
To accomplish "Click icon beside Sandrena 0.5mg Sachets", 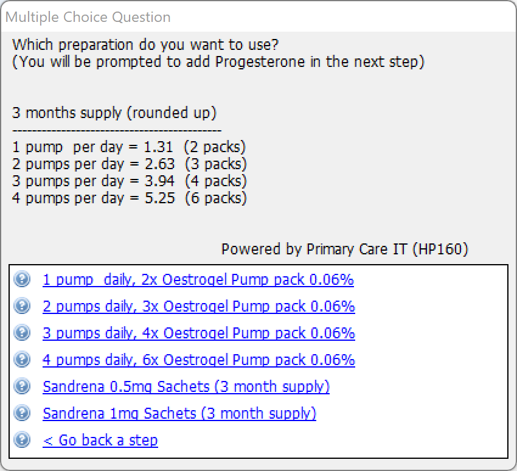I will [x=22, y=386].
